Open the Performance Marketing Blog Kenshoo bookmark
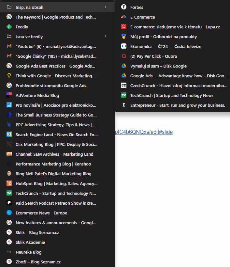 pos(57,164)
